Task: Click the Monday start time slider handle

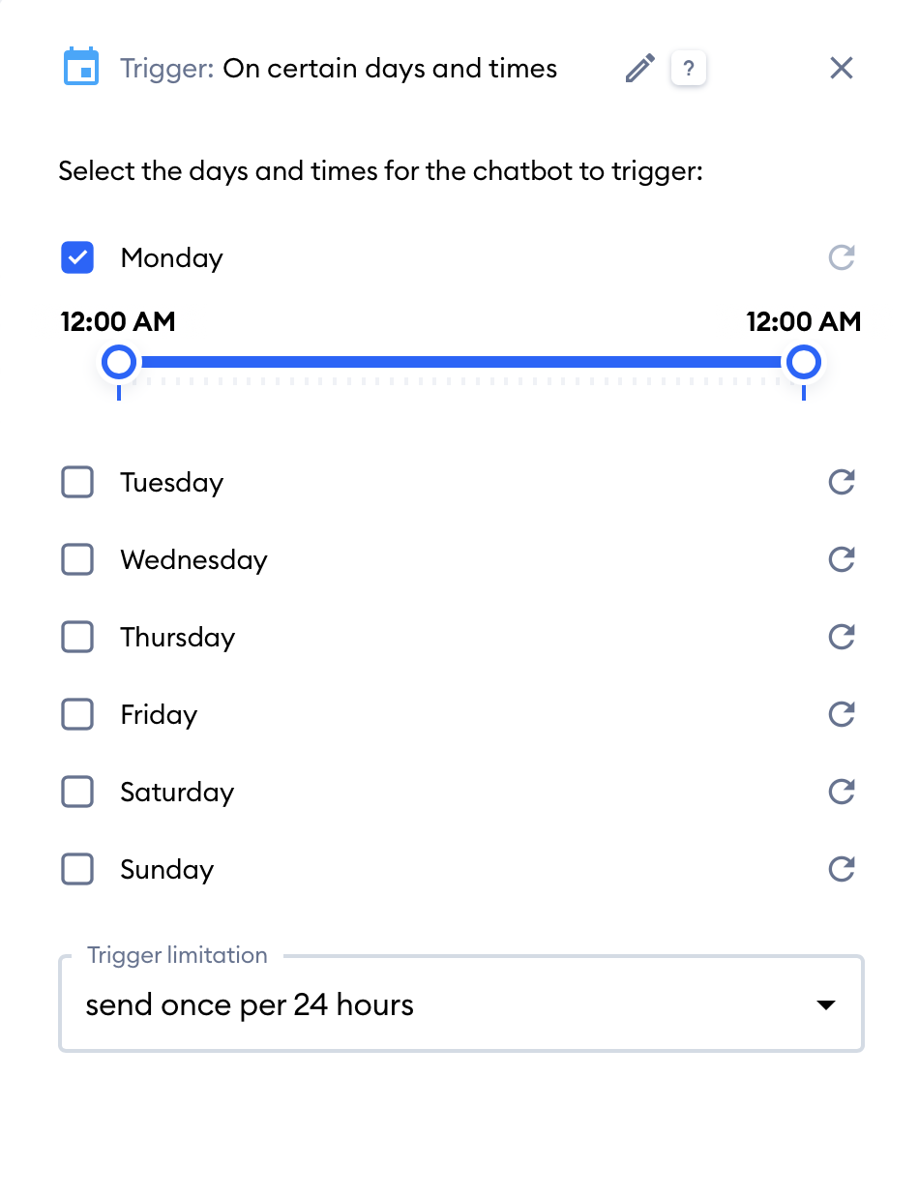Action: pos(119,363)
